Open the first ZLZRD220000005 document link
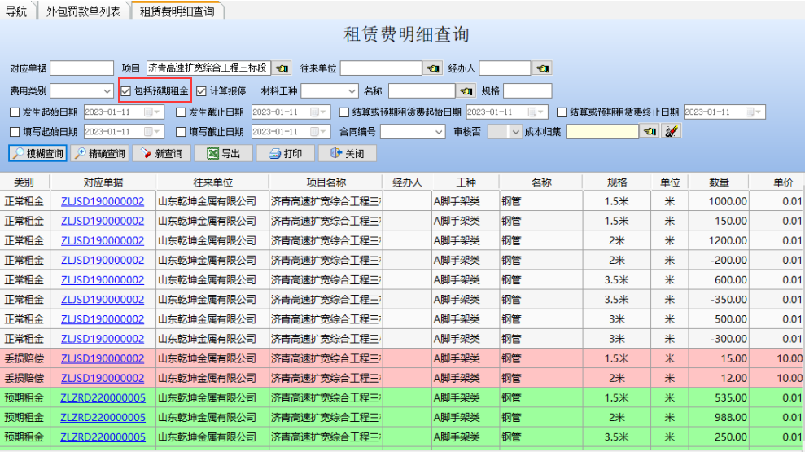This screenshot has width=805, height=452. pyautogui.click(x=103, y=398)
